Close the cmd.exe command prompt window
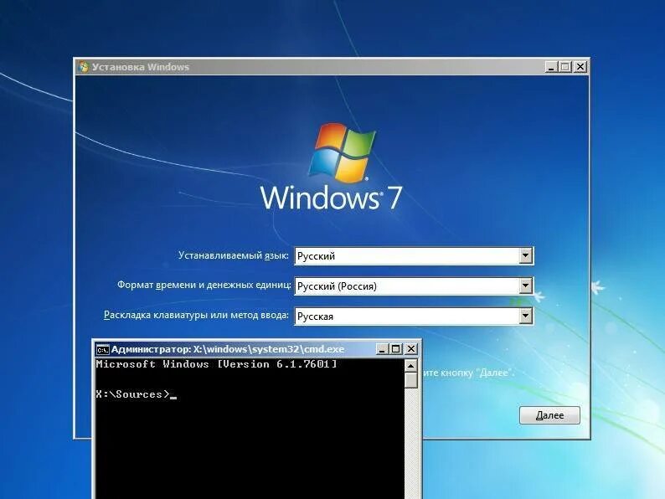This screenshot has height=499, width=665. 411,349
